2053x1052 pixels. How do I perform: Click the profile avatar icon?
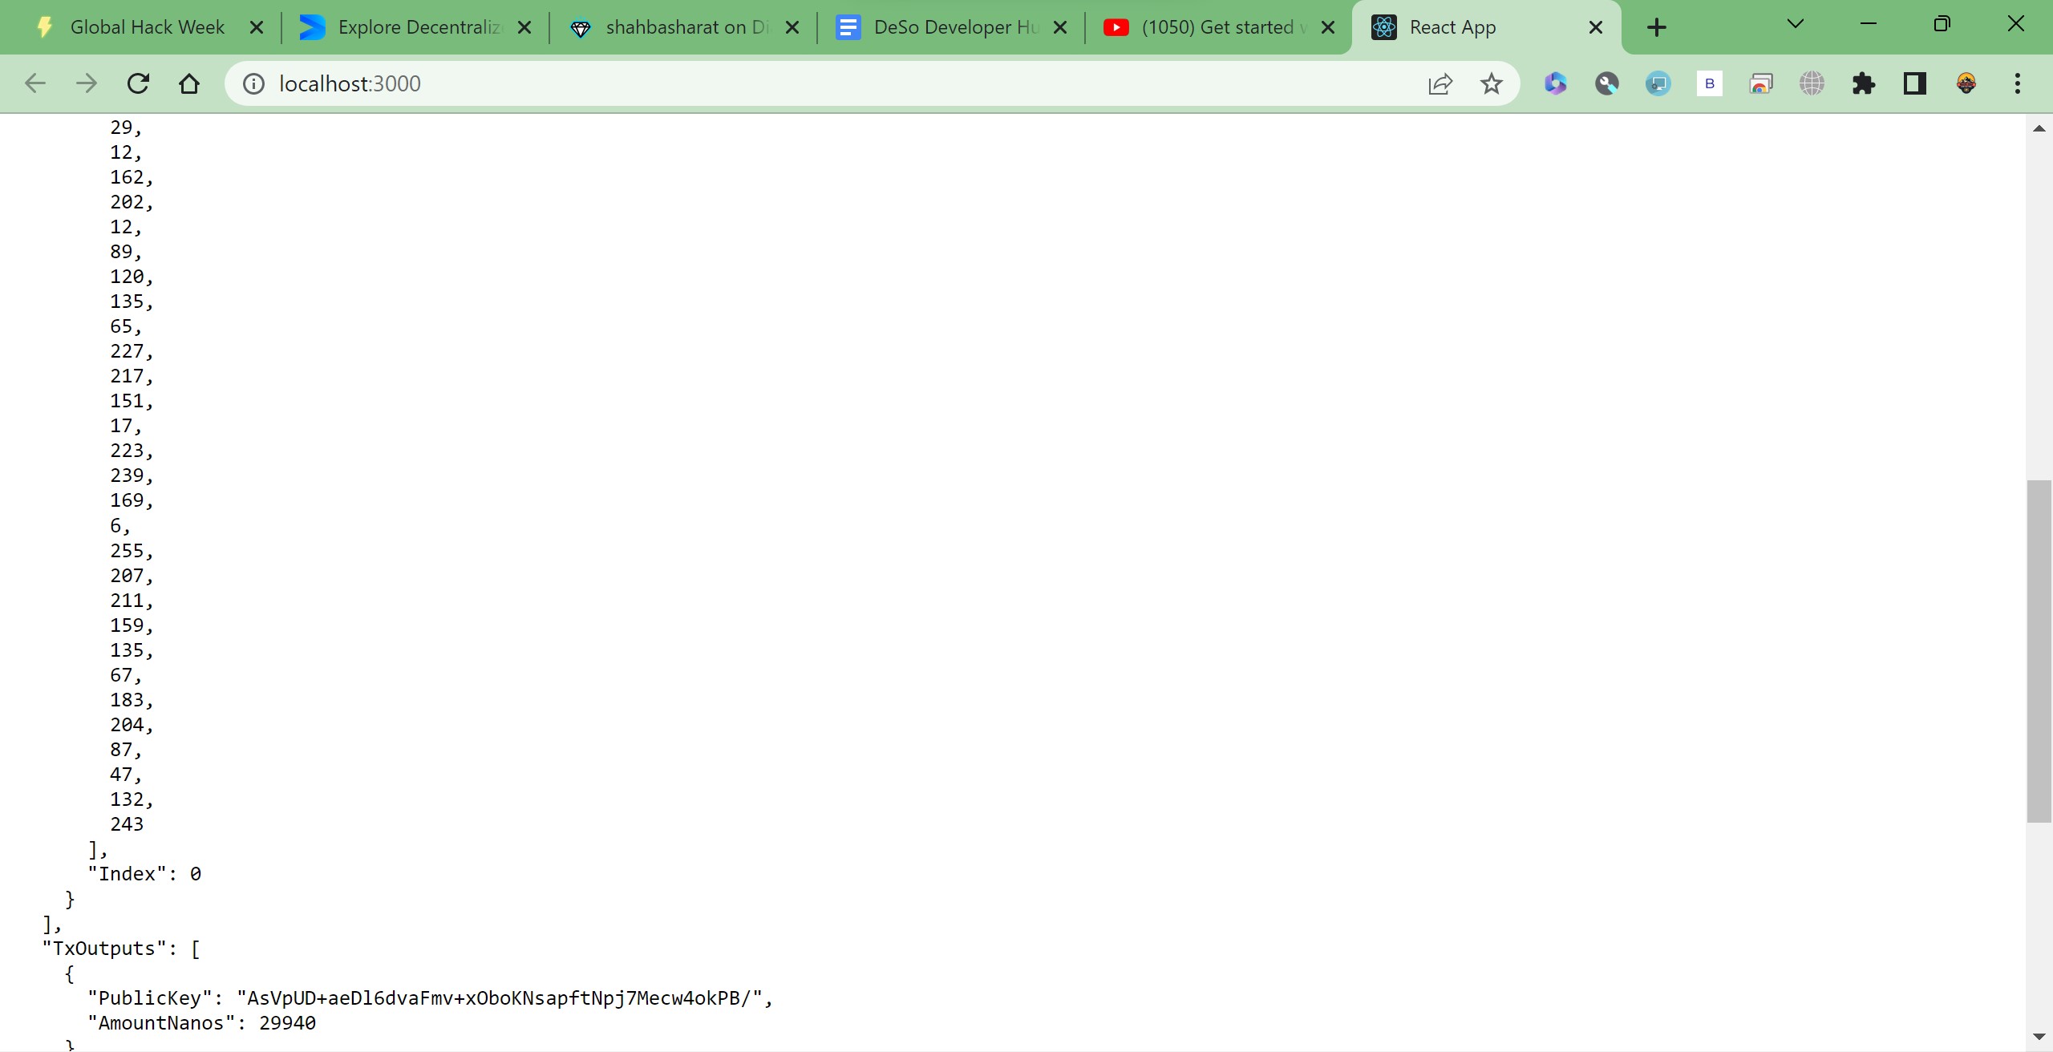[1966, 83]
